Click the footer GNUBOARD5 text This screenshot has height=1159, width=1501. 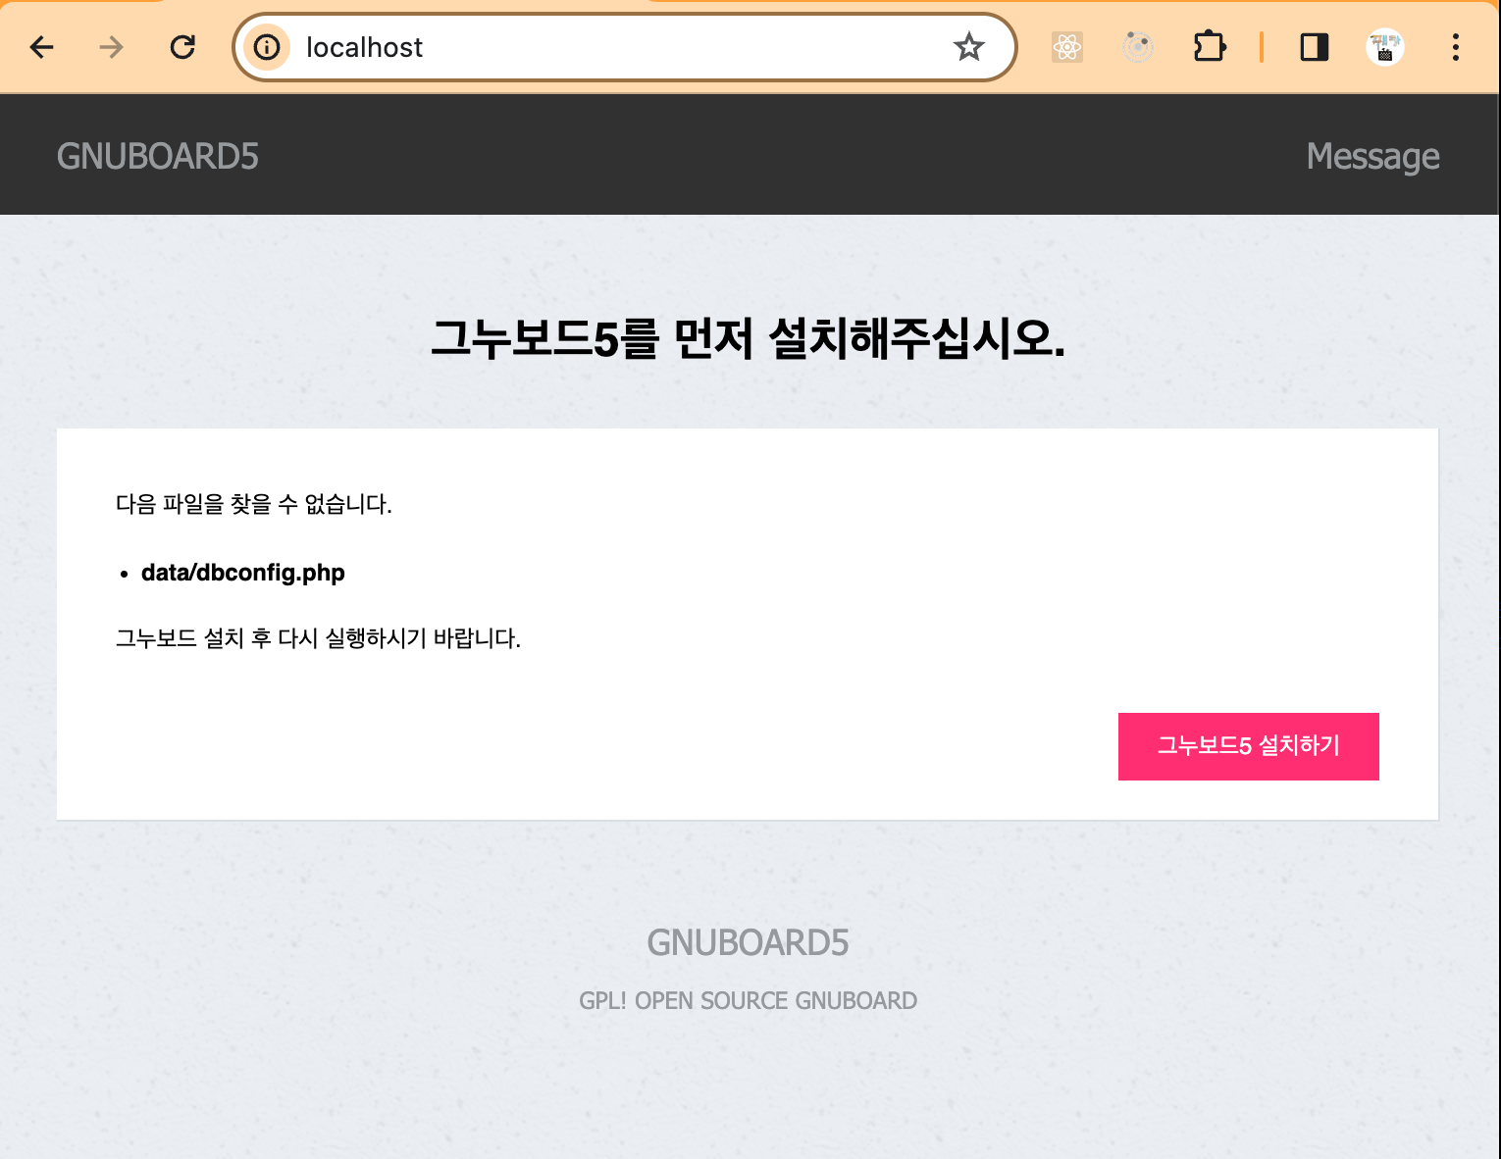748,942
